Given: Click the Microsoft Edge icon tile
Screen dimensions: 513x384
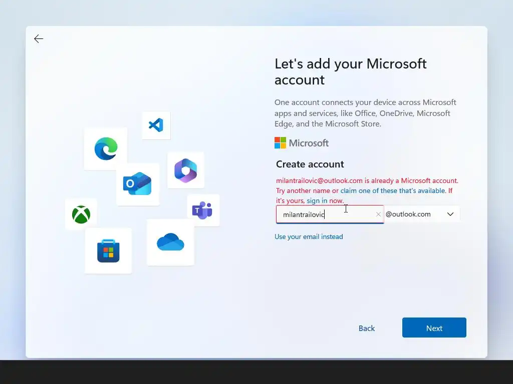Looking at the screenshot, I should (106, 148).
